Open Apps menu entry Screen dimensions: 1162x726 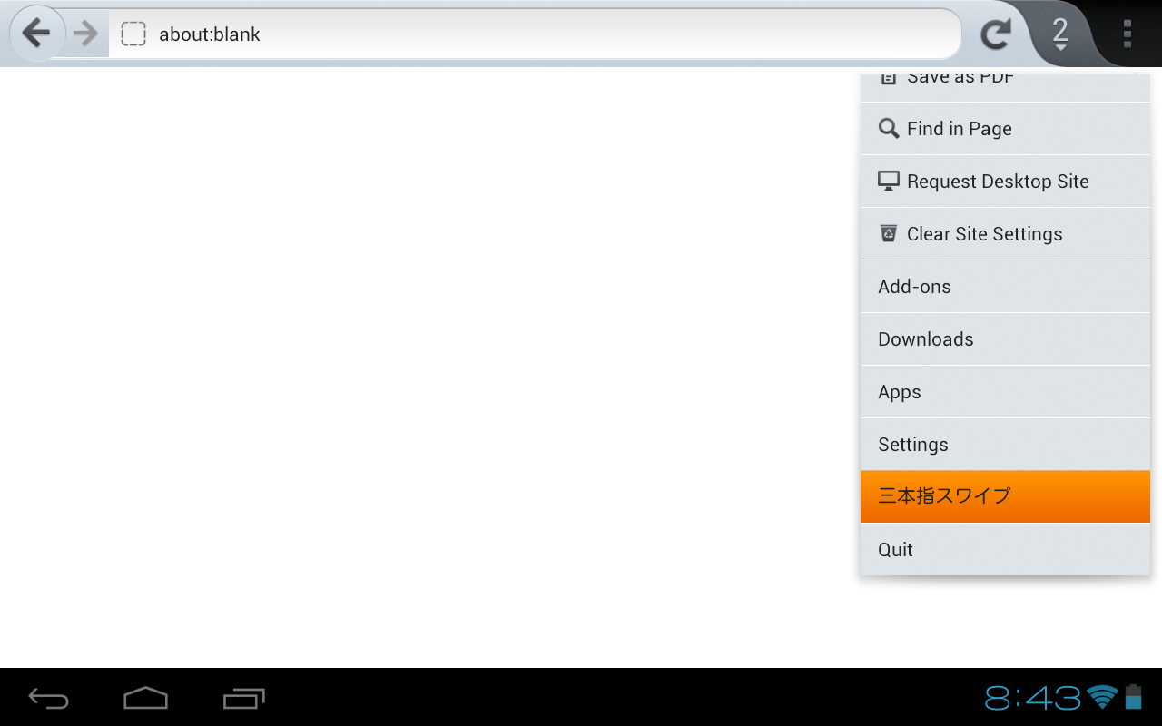(1005, 392)
